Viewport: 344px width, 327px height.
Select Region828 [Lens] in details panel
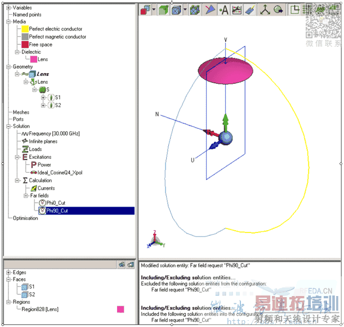(40, 310)
